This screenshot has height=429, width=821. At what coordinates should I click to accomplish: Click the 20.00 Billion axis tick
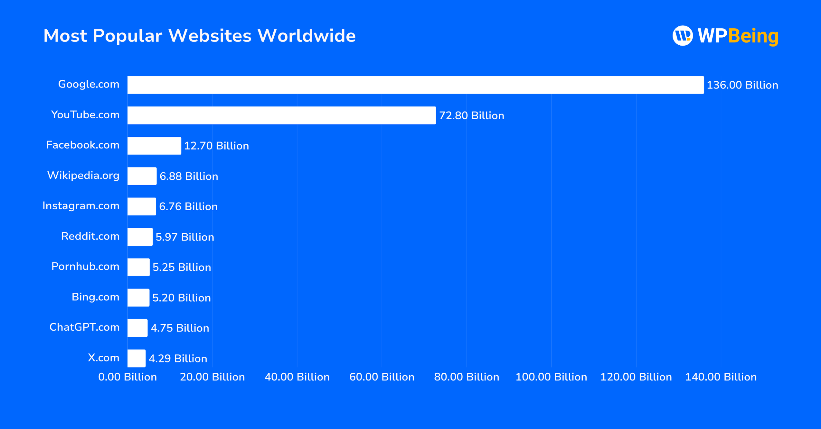click(x=212, y=377)
